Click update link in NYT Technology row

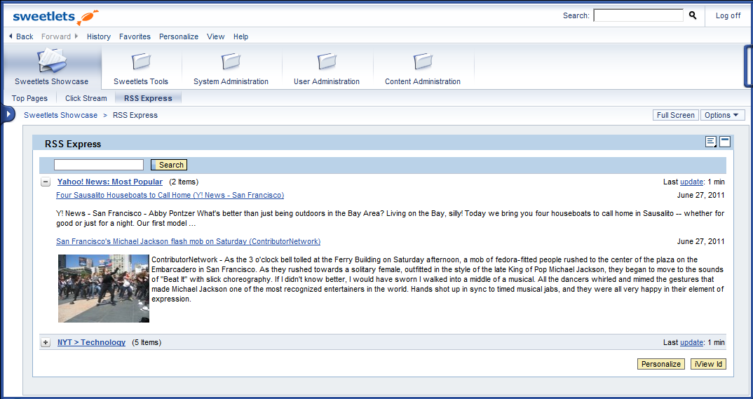[691, 342]
